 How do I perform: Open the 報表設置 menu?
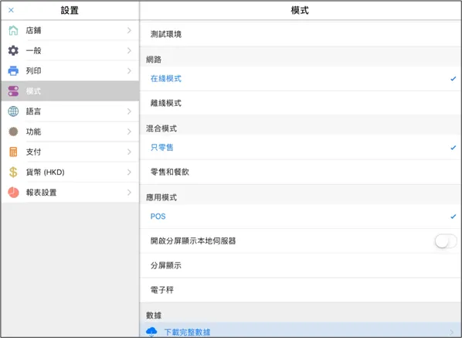[x=70, y=193]
